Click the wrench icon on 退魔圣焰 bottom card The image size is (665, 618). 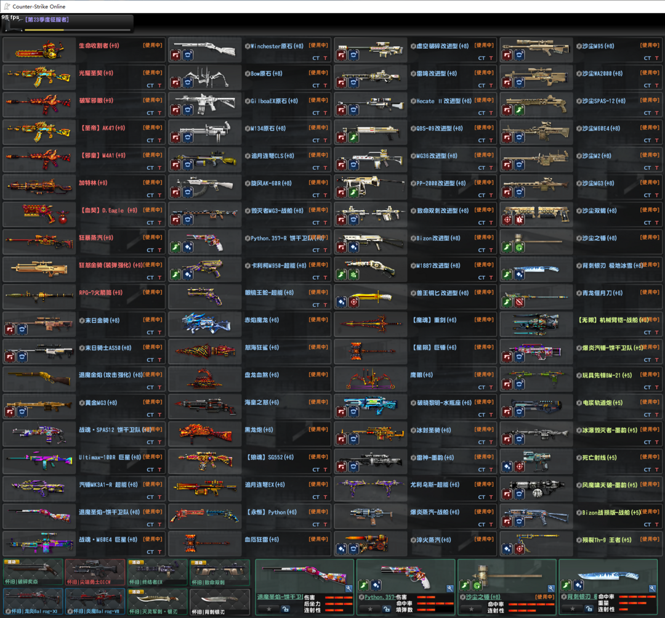[x=349, y=588]
